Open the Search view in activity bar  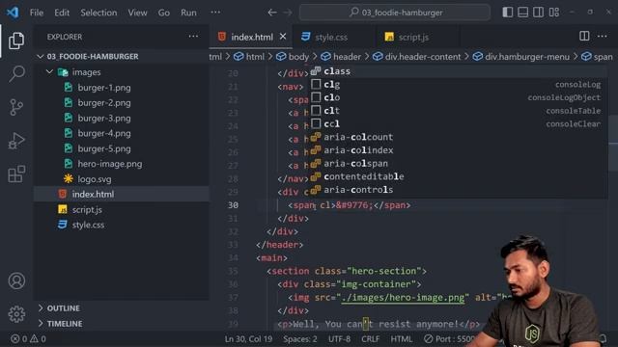tap(16, 73)
